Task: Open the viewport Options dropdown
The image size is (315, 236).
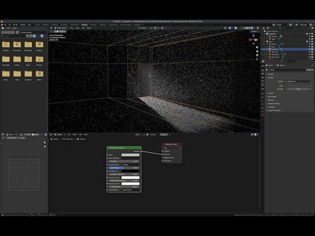Action: [254, 31]
